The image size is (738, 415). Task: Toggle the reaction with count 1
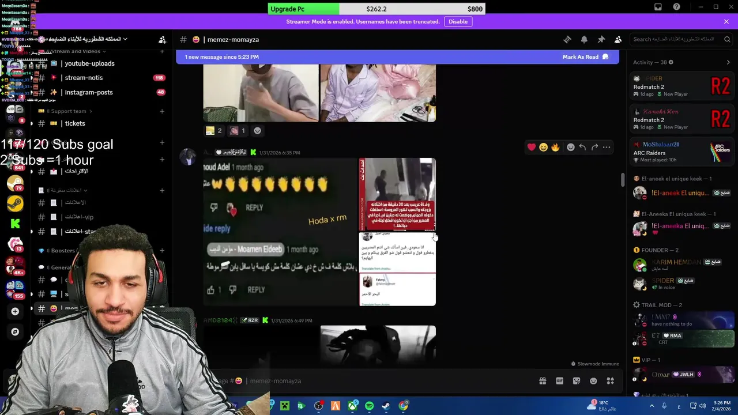[x=238, y=131]
